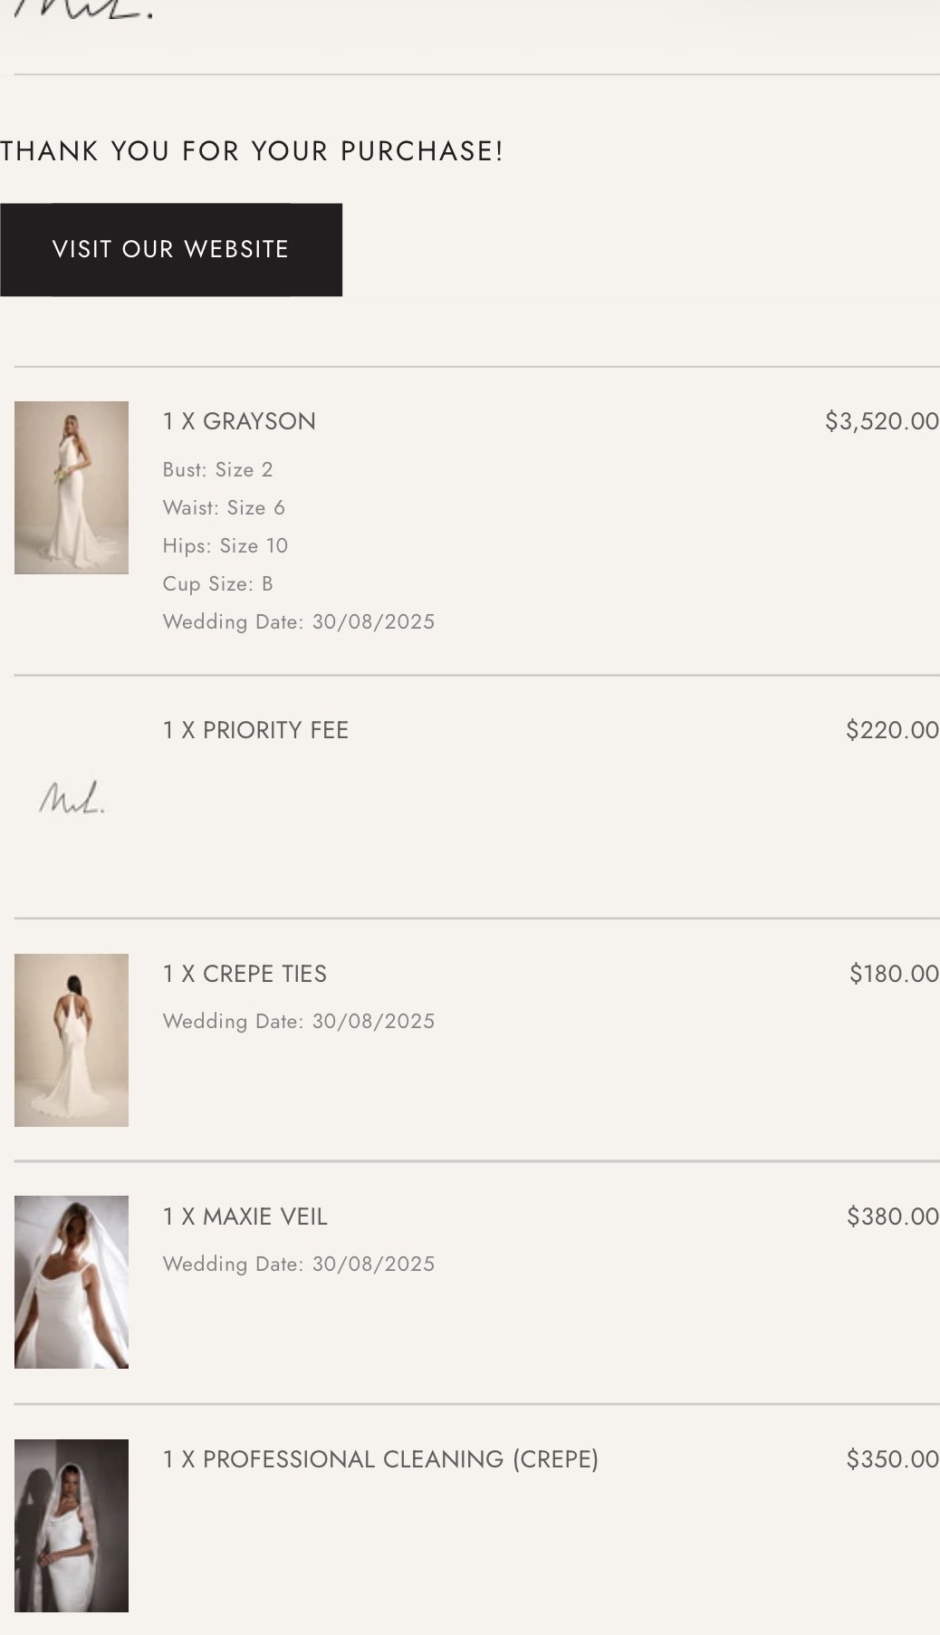The image size is (940, 1635).
Task: Click the $380.00 Maxie Veil price
Action: [892, 1217]
